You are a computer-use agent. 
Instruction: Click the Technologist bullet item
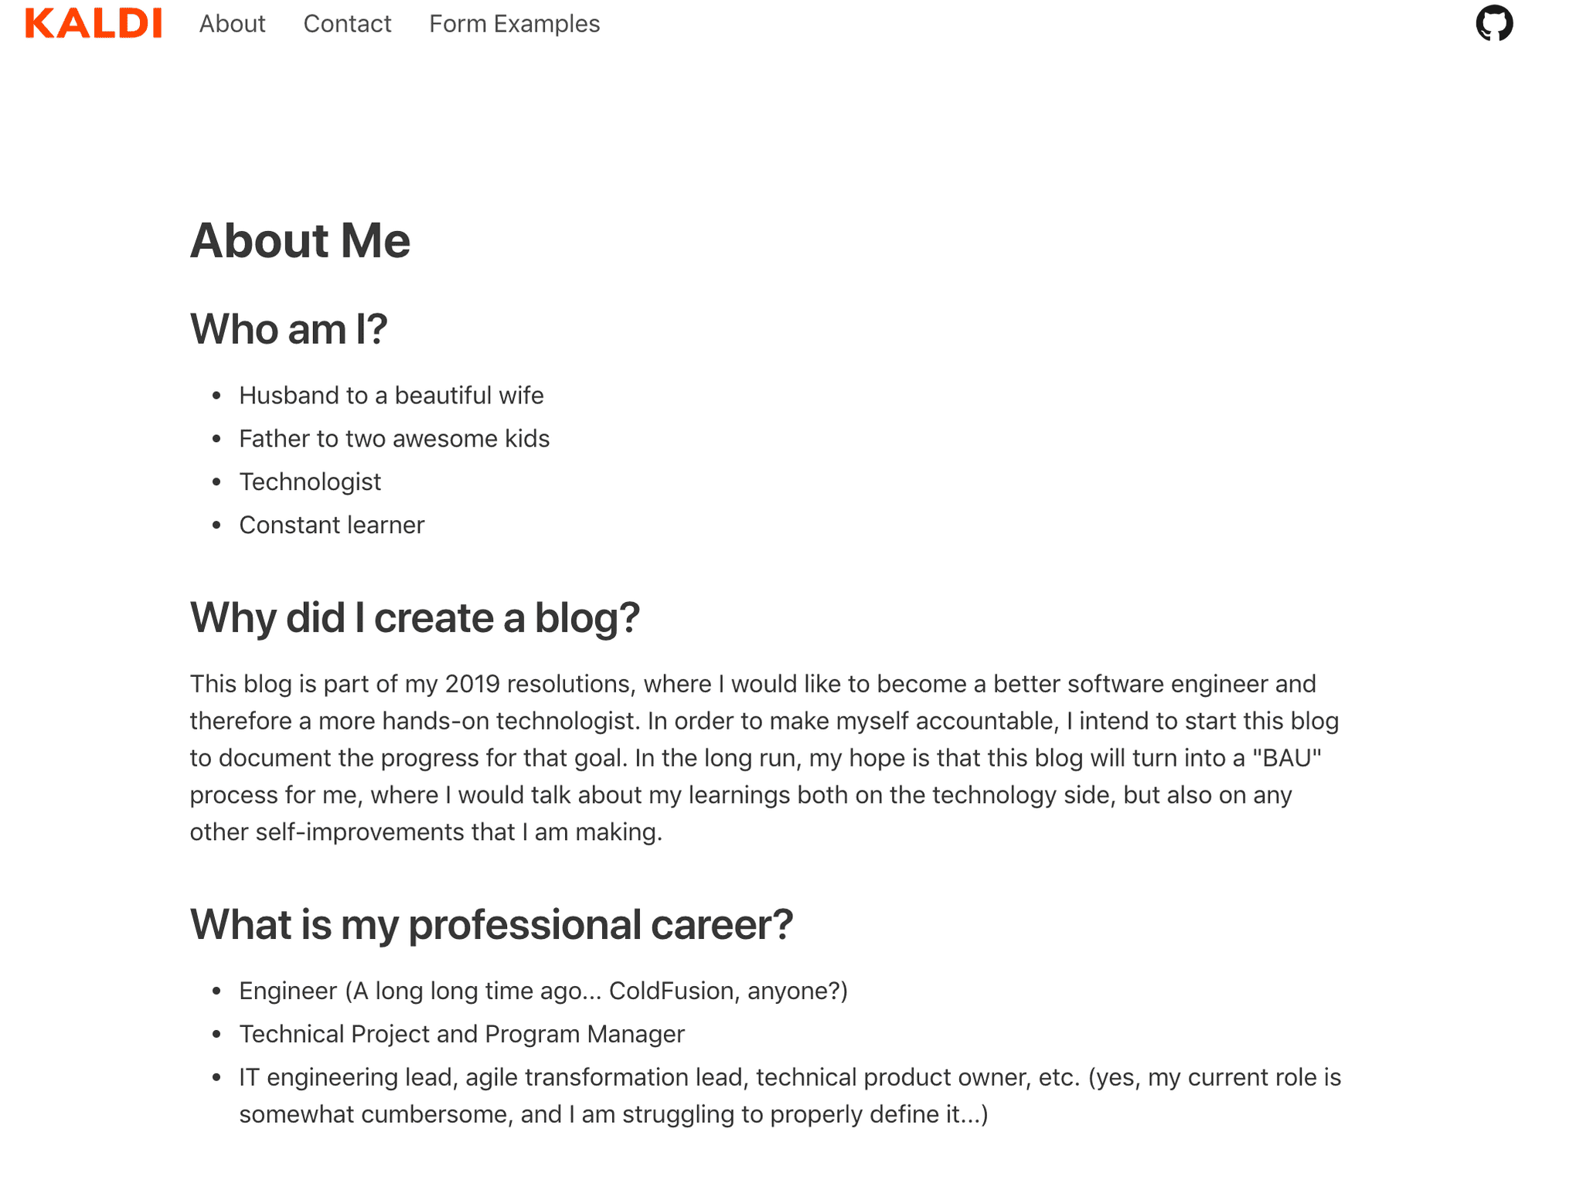tap(310, 482)
